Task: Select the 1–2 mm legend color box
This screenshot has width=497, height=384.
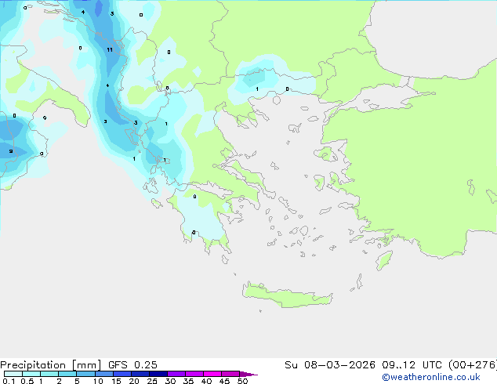Action: [49, 374]
